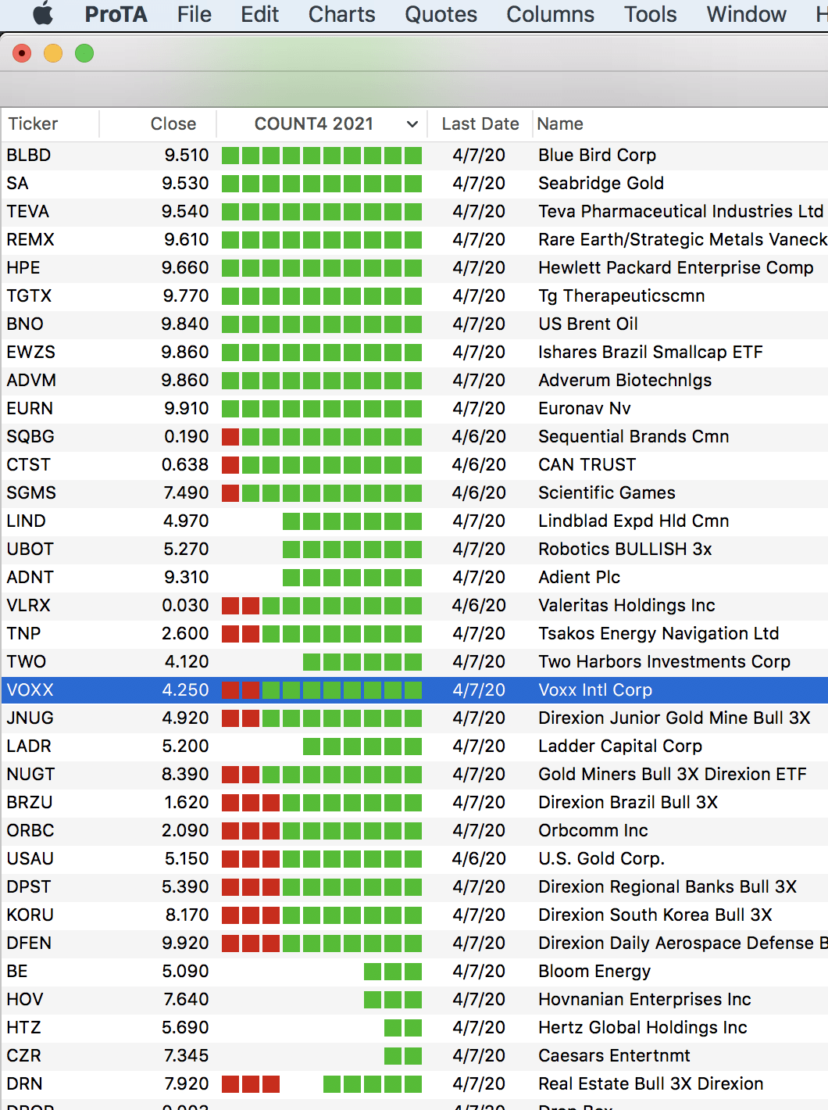Click the CTST count bar

pos(322,465)
